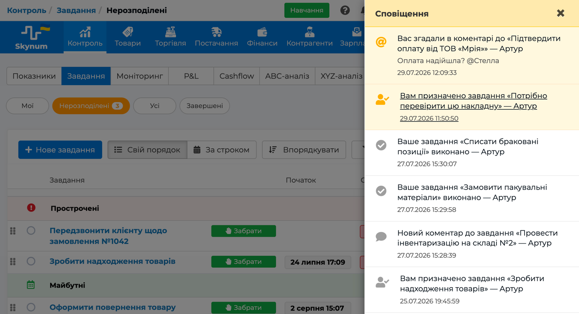Open the P&L tab

(191, 76)
